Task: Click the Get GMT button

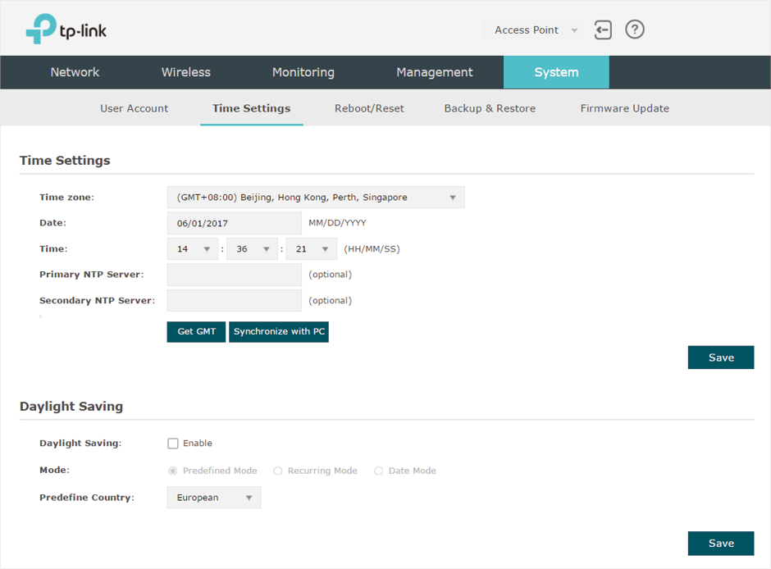Action: click(x=196, y=332)
